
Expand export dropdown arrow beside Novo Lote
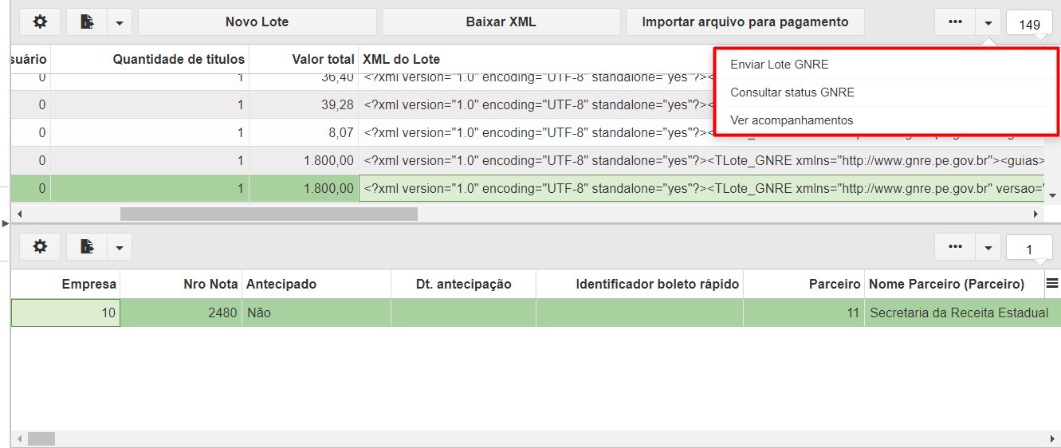(119, 22)
